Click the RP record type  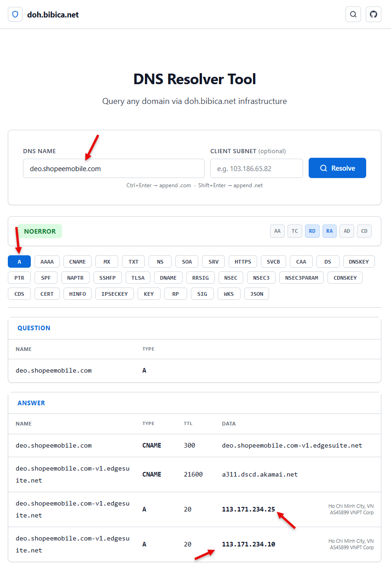click(176, 294)
